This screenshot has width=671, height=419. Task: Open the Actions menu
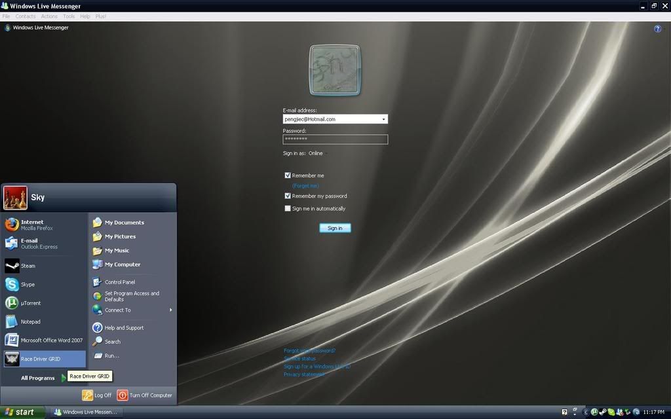[49, 16]
